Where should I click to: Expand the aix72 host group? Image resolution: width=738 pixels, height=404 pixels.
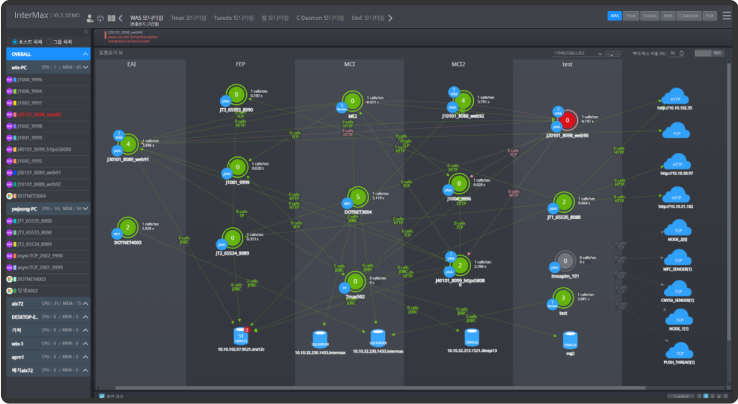[x=85, y=303]
